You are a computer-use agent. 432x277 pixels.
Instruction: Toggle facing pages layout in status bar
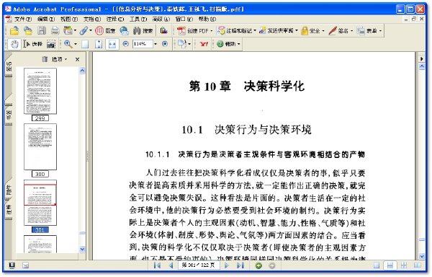click(x=418, y=265)
